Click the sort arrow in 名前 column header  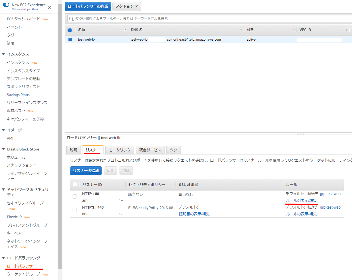125,30
